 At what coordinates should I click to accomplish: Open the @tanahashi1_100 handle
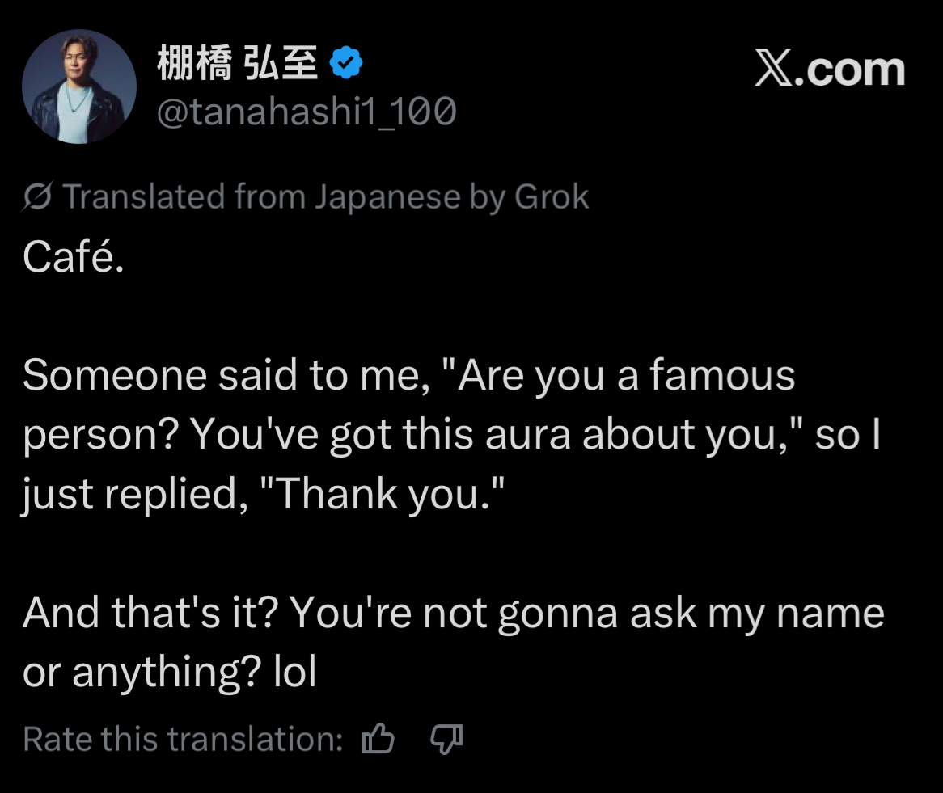coord(306,112)
